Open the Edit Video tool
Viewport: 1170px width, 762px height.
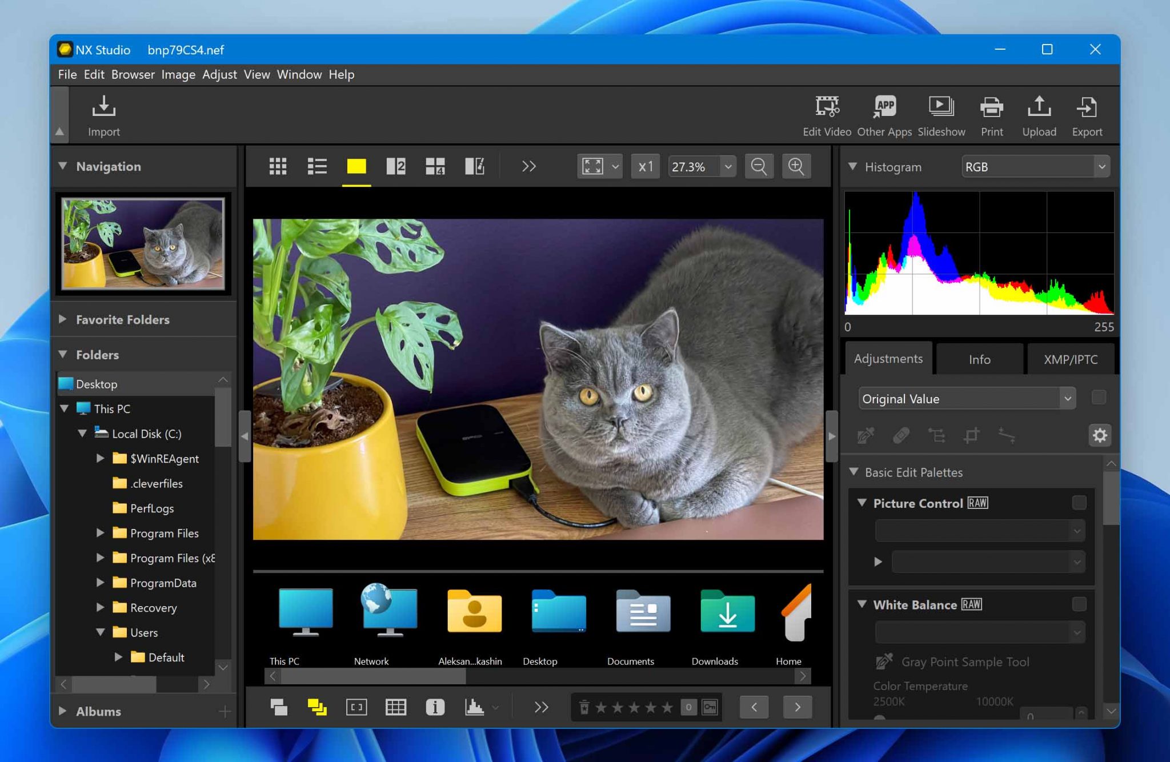827,107
